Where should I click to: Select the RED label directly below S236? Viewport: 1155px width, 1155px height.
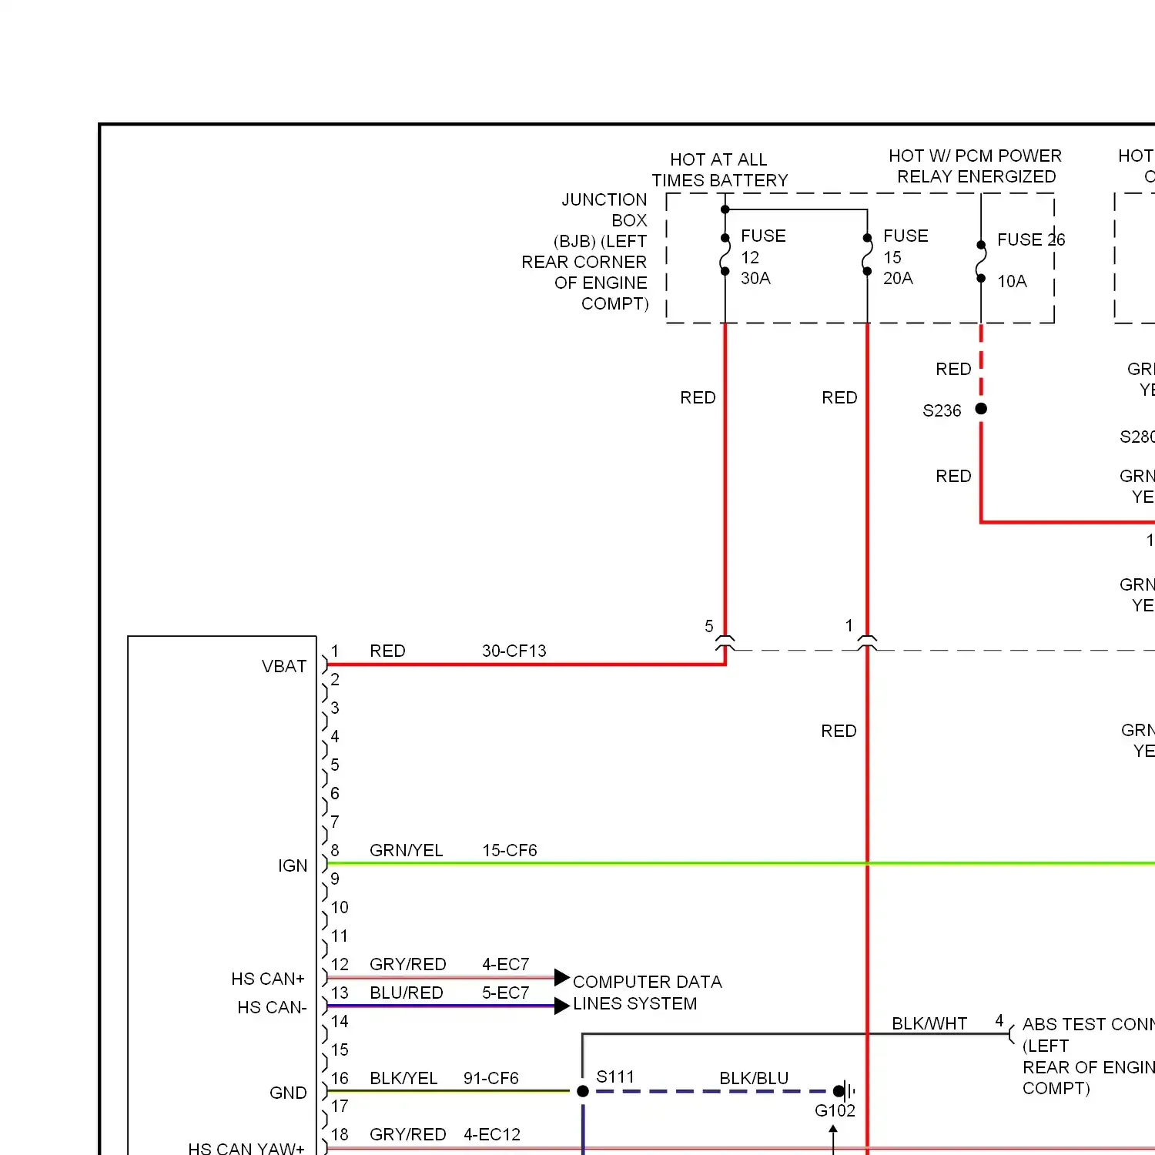point(953,477)
